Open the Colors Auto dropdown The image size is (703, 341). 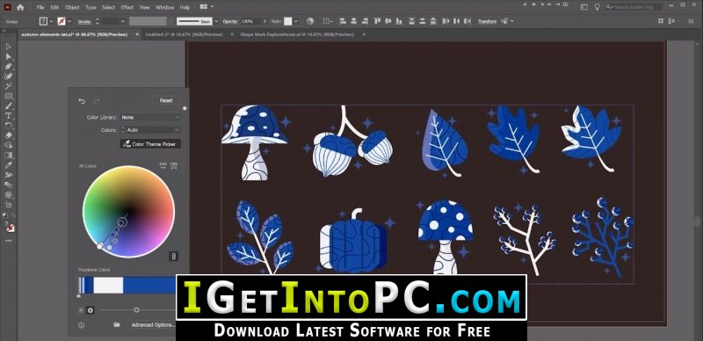(150, 130)
